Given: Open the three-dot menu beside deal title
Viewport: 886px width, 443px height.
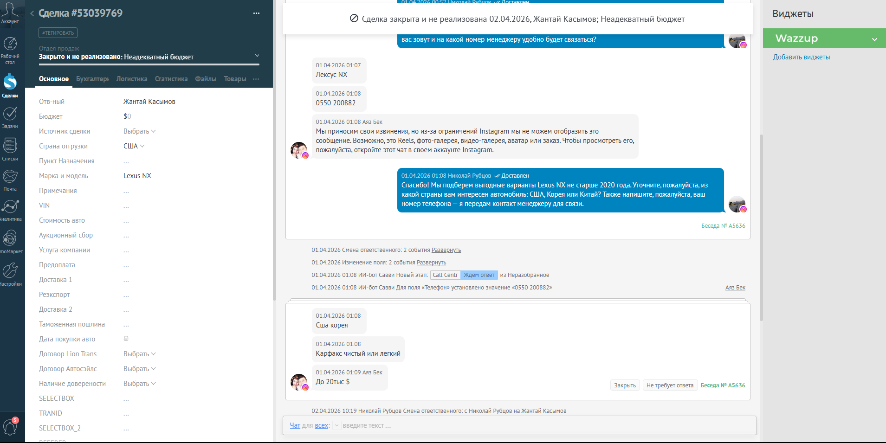Looking at the screenshot, I should coord(256,13).
